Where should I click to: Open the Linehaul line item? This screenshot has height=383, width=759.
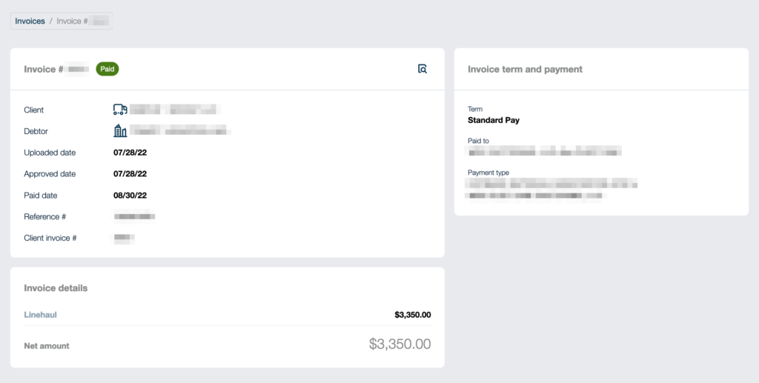[40, 315]
